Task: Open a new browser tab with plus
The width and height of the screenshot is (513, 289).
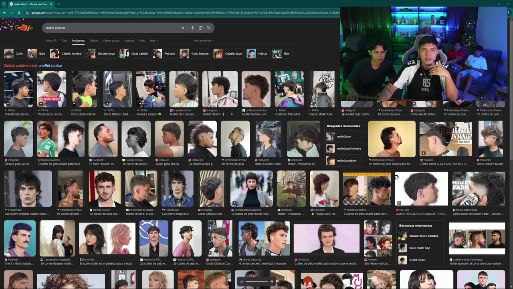Action: [59, 4]
